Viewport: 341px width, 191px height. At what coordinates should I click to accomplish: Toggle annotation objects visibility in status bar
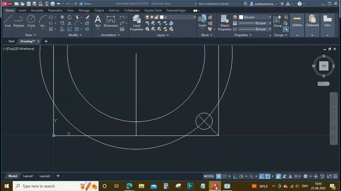click(x=278, y=176)
